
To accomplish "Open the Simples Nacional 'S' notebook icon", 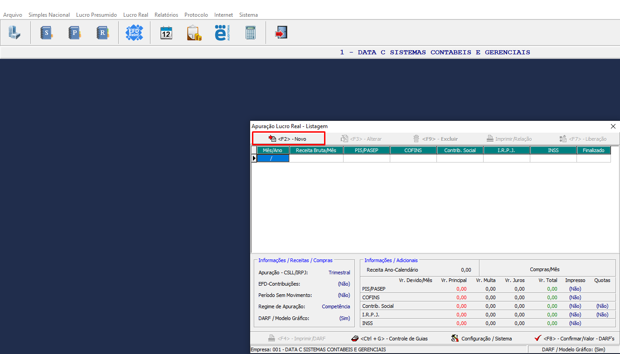I will [46, 33].
